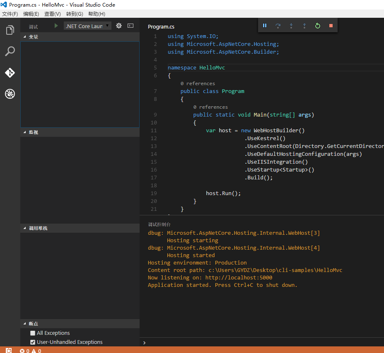Image resolution: width=384 pixels, height=353 pixels.
Task: Click '.Build();' on line 17
Action: tap(258, 178)
